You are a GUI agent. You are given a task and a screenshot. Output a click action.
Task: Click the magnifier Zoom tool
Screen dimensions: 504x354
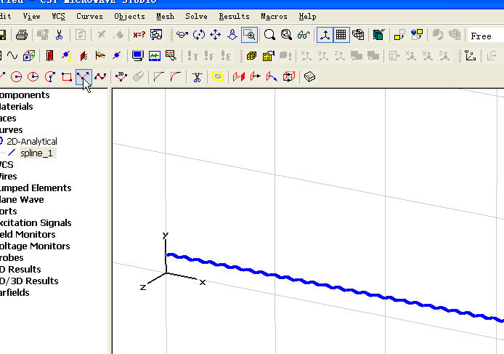269,35
